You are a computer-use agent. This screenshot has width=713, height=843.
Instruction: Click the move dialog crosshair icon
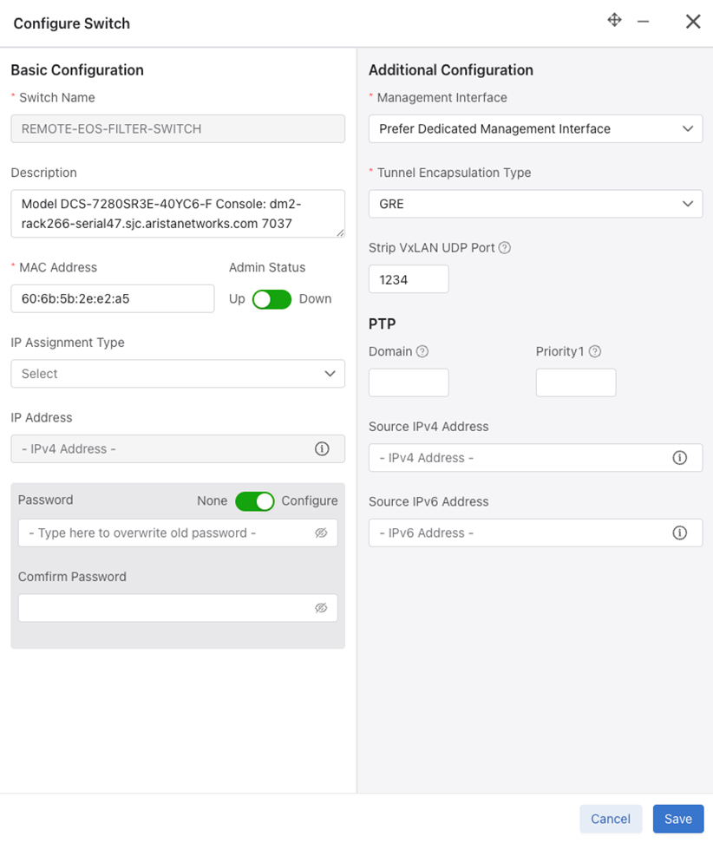615,21
